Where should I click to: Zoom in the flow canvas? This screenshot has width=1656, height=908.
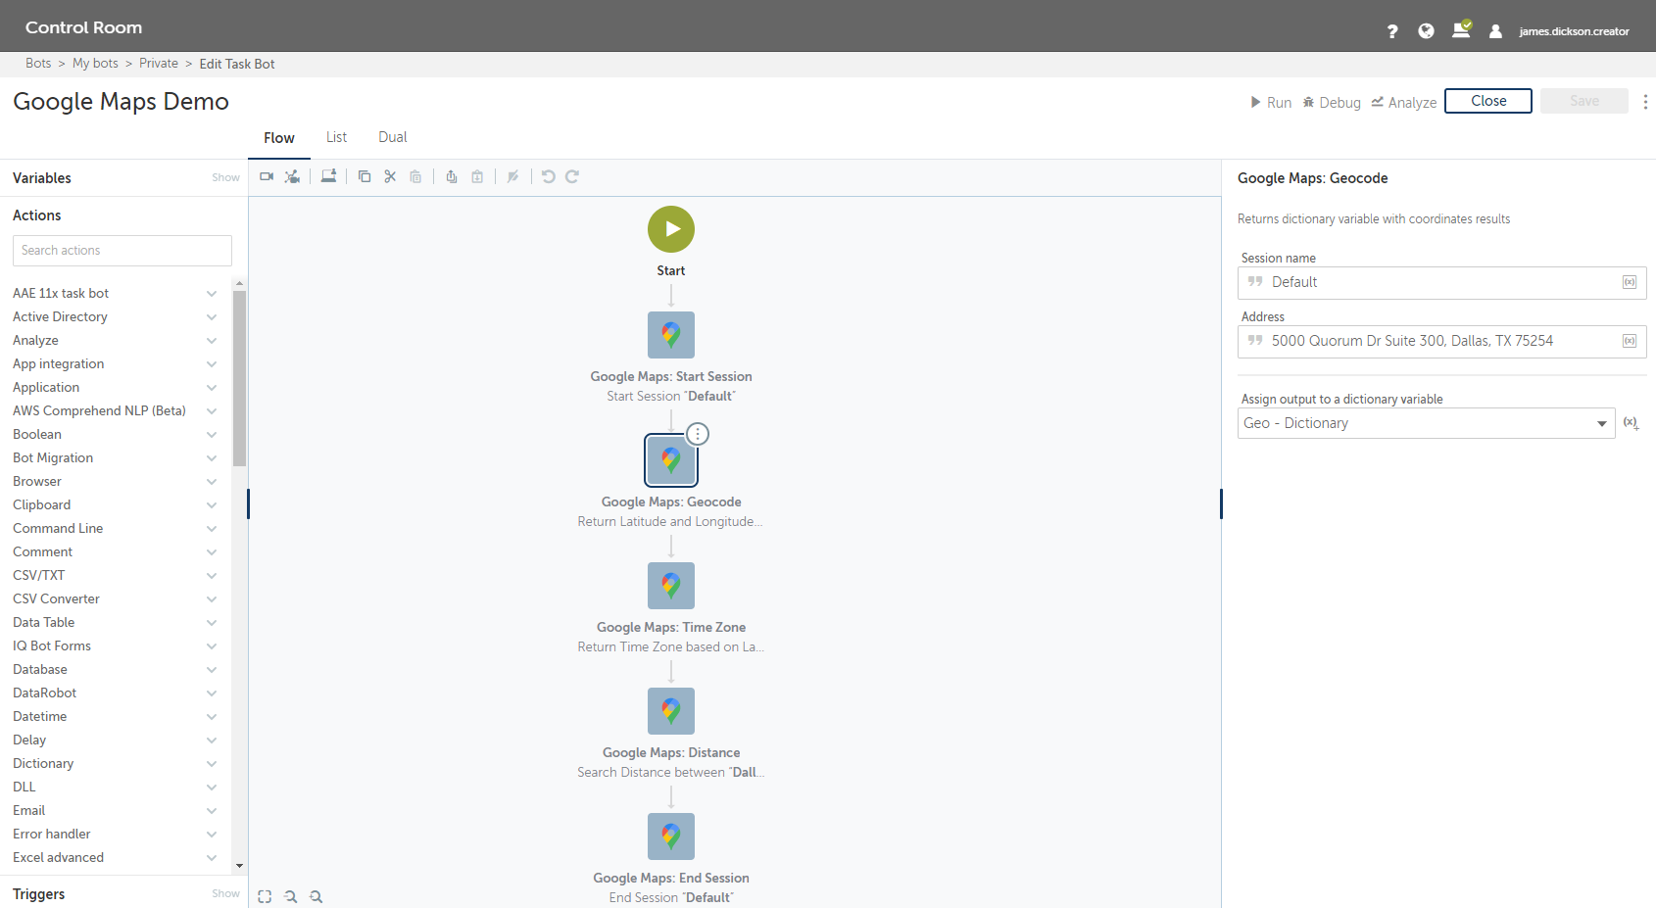click(316, 896)
